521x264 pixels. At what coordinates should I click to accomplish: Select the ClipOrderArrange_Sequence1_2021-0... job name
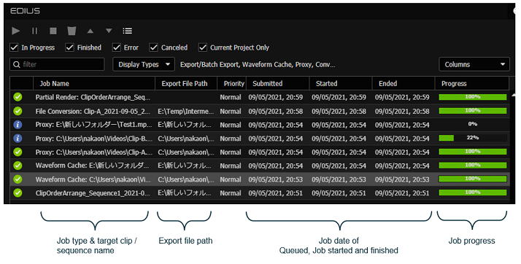[93, 193]
